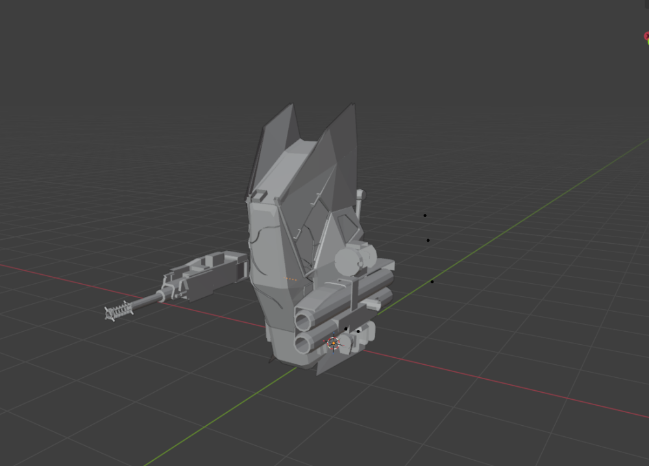Select the upper launcher tube opening
The width and height of the screenshot is (649, 466).
click(303, 320)
